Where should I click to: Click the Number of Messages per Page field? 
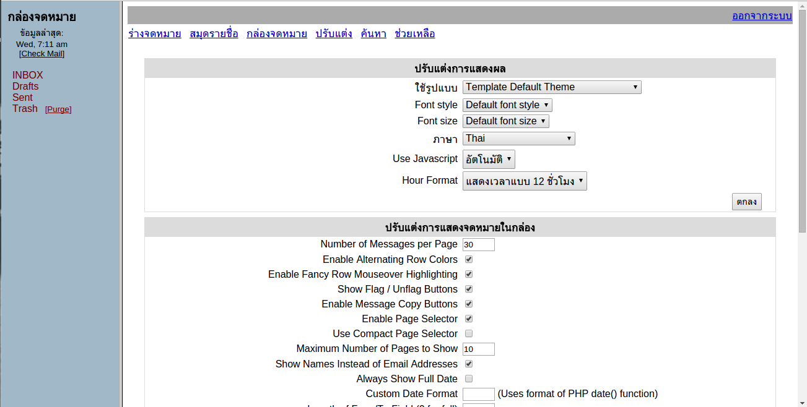[478, 245]
